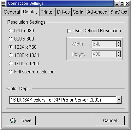131x130 pixels.
Task: Pick the 1600 x 1200 resolution
Action: (x=10, y=63)
